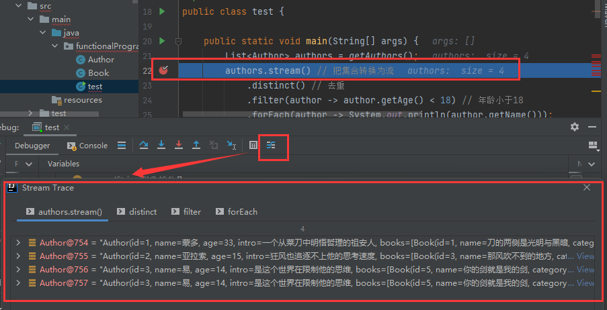Screen dimensions: 607x310
Task: Click the Variables panel header
Action: [x=63, y=164]
